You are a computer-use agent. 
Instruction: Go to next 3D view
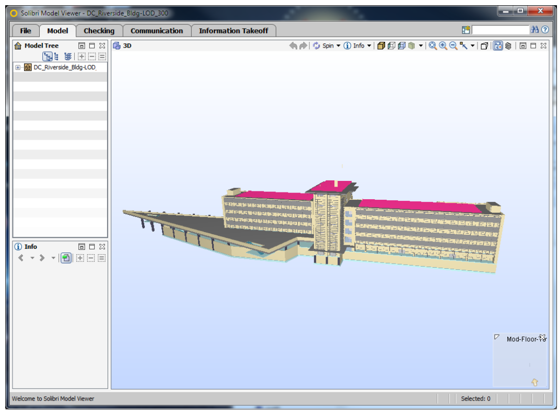(303, 45)
